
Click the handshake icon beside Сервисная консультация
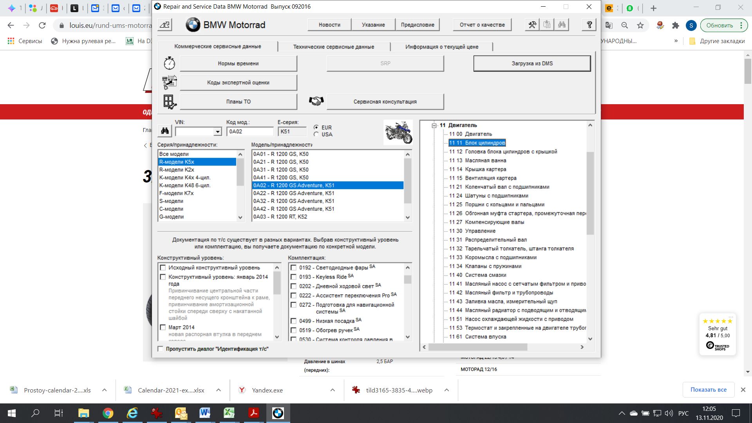point(316,101)
